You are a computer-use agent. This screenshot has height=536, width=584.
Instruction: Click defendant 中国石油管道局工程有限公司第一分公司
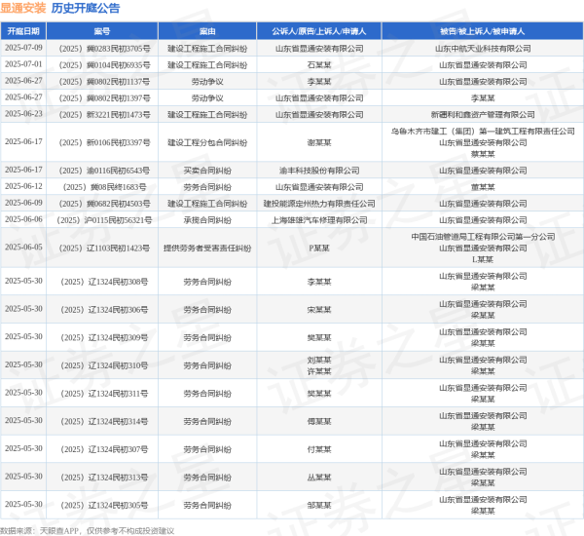pyautogui.click(x=483, y=237)
